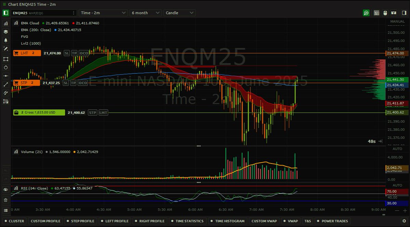The width and height of the screenshot is (410, 227).
Task: Toggle the TIME STATISTICS bottom tab
Action: pyautogui.click(x=187, y=221)
